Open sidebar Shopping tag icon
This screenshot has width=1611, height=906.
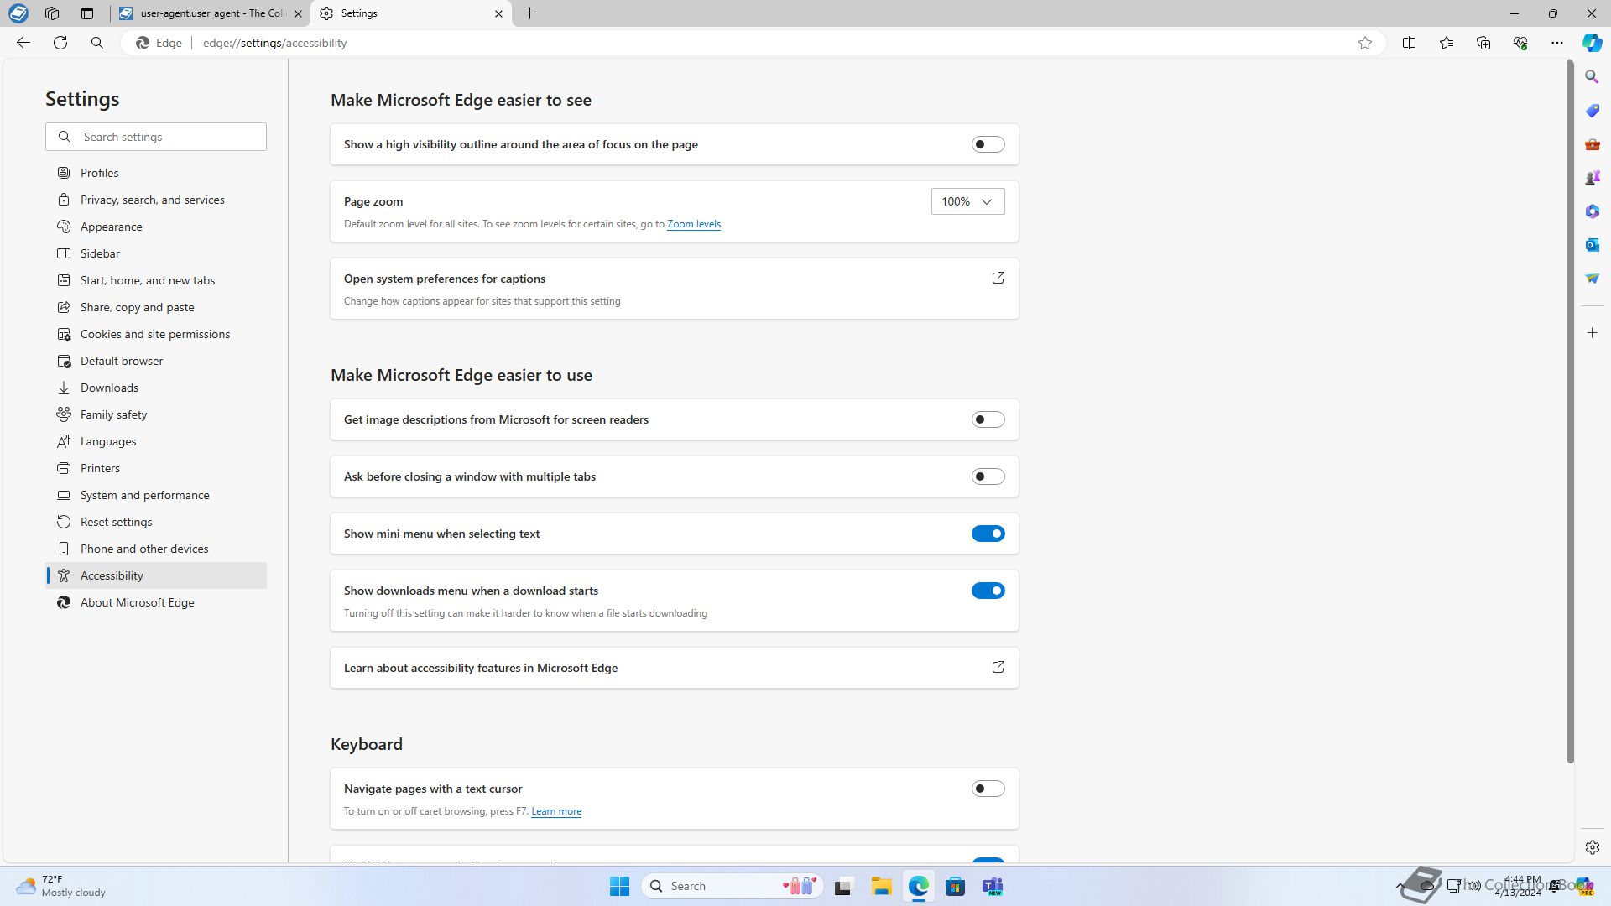pos(1592,111)
